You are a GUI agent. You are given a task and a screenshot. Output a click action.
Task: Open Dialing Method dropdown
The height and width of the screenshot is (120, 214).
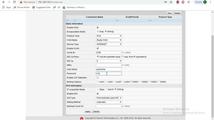coord(109,102)
